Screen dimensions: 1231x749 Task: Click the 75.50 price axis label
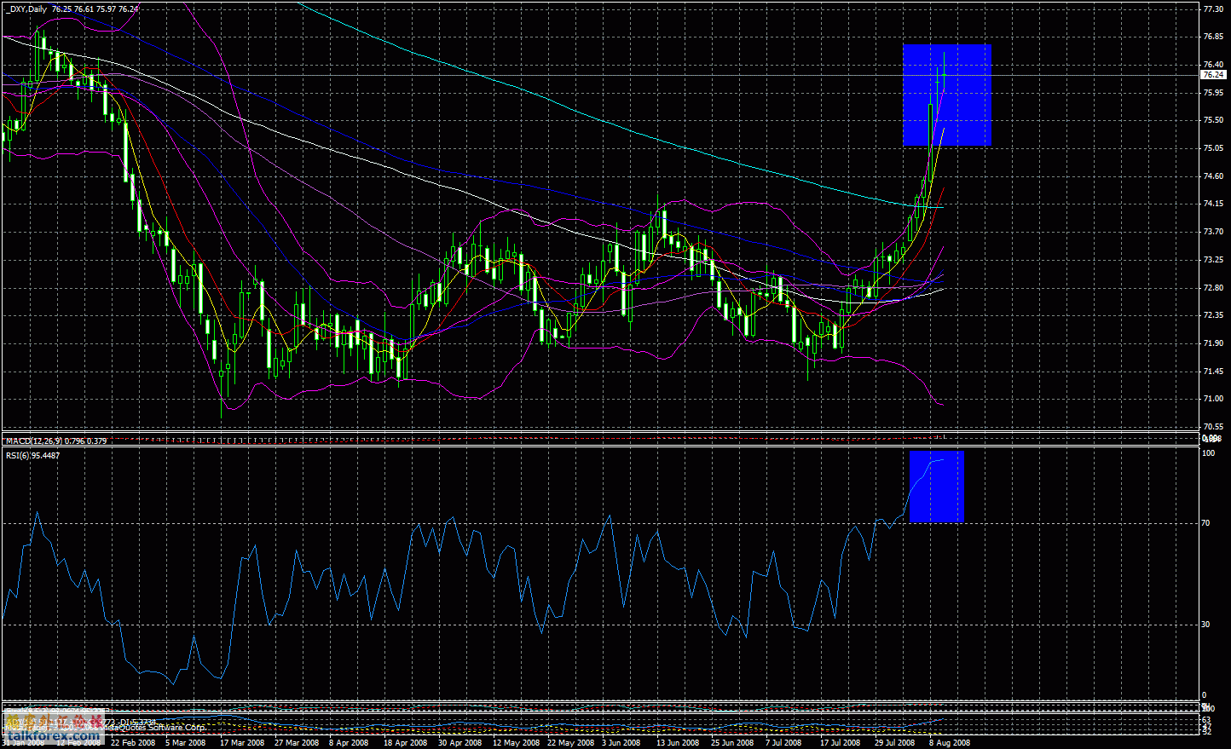[x=1212, y=120]
